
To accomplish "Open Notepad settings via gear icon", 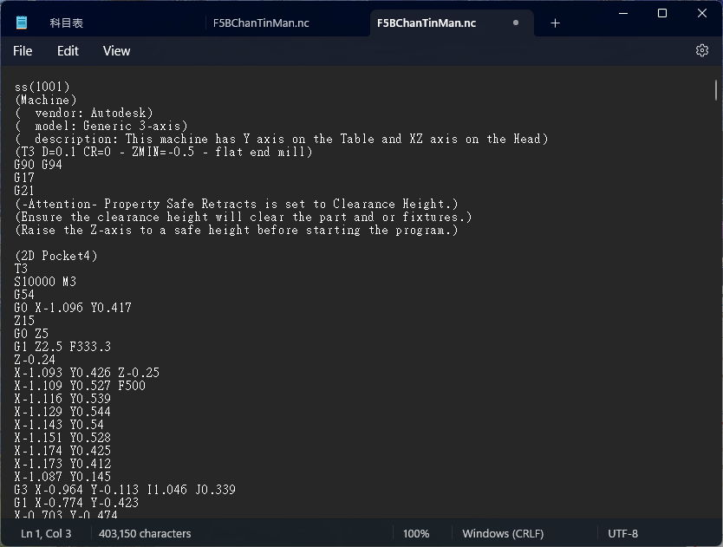I will [x=702, y=50].
